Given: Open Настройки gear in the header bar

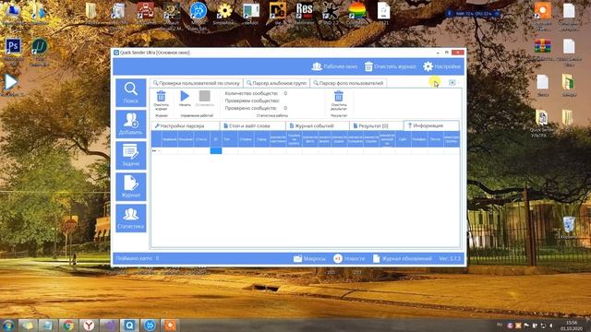Looking at the screenshot, I should tap(441, 66).
